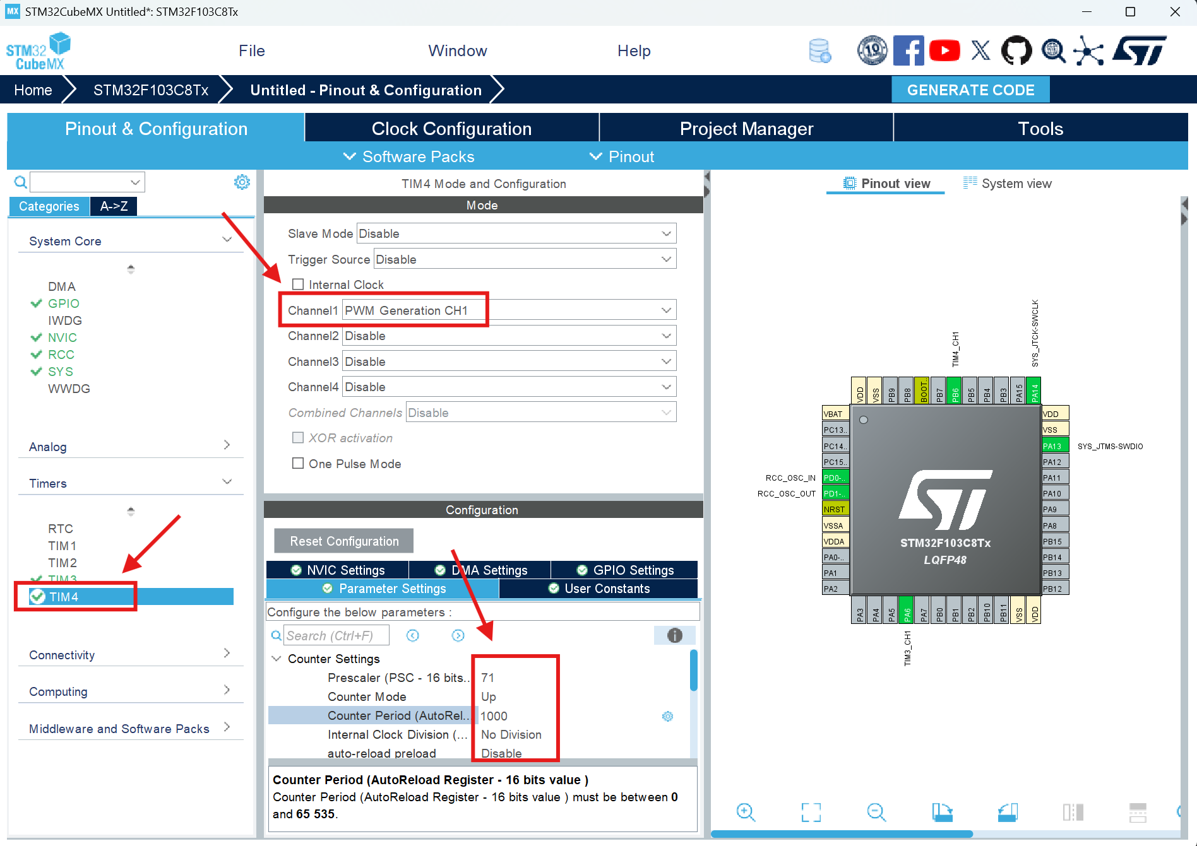The height and width of the screenshot is (846, 1197).
Task: Open the gear settings in categories panel
Action: click(242, 182)
